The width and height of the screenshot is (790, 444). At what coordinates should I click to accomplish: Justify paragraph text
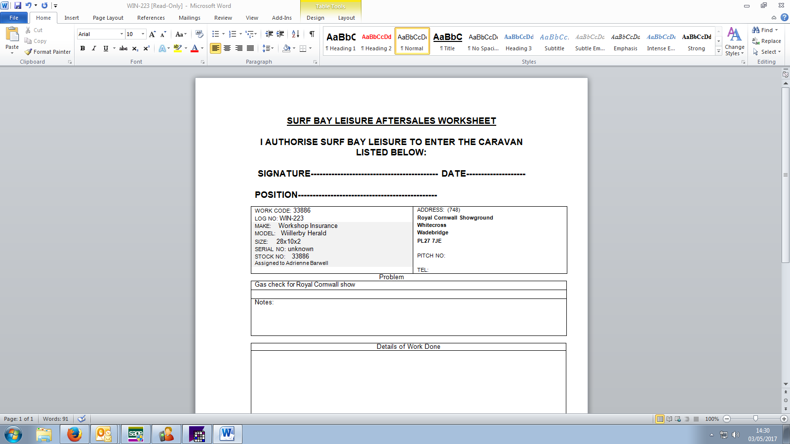[x=250, y=48]
